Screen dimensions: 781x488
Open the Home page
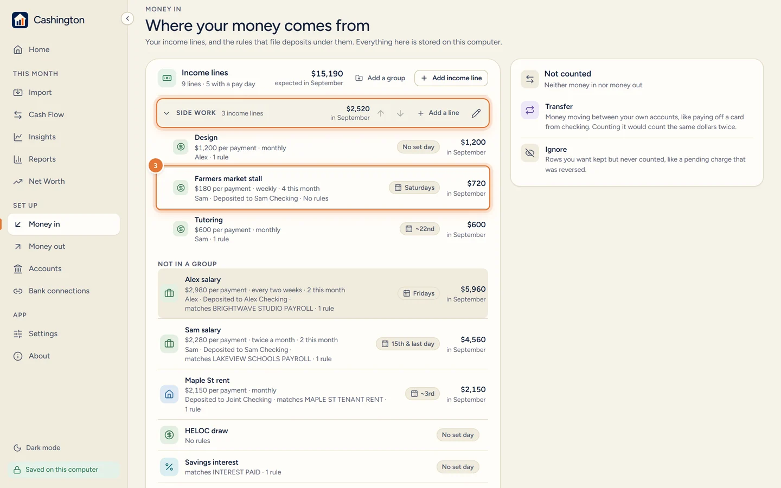pyautogui.click(x=64, y=50)
